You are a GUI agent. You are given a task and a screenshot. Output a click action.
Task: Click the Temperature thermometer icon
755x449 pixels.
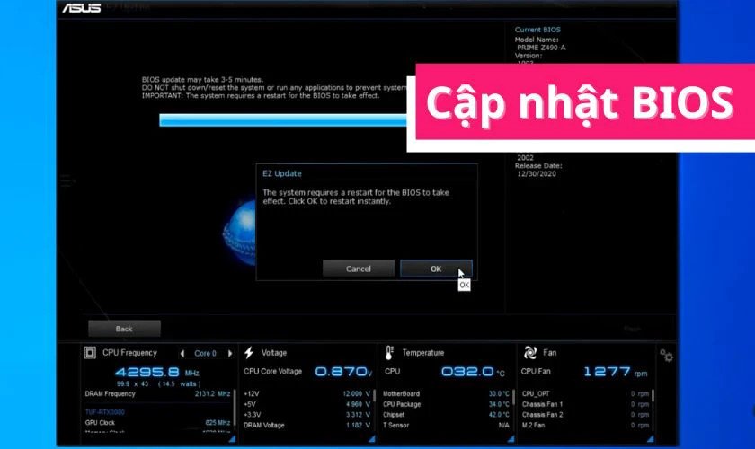389,353
